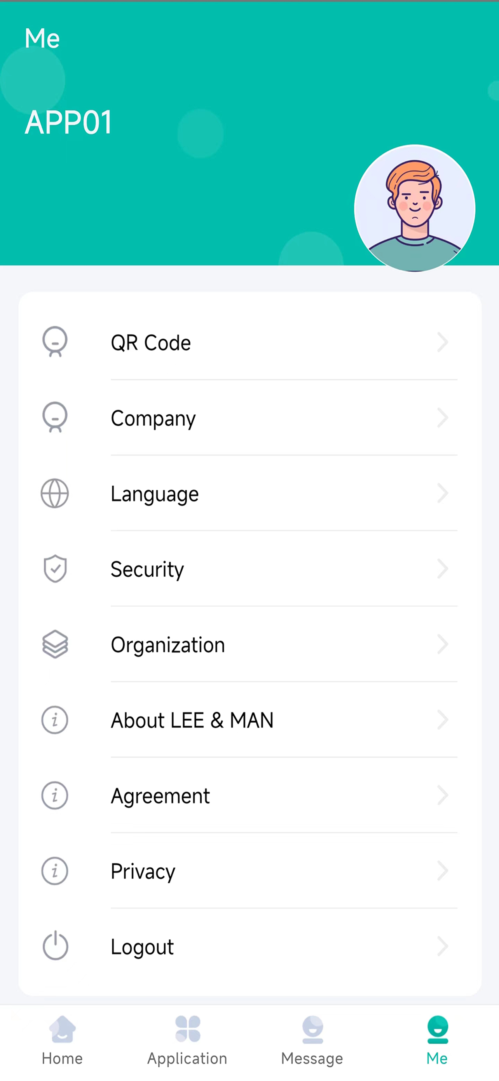
Task: Tap the Logout text
Action: tap(142, 947)
